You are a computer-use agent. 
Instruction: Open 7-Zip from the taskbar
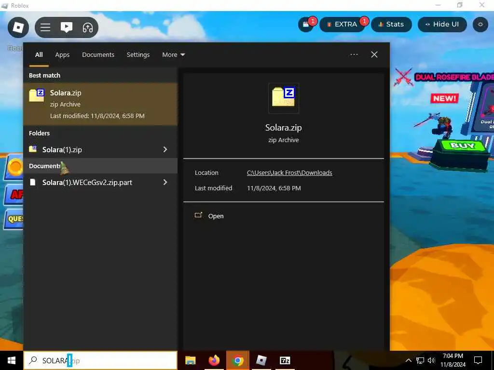coord(285,360)
